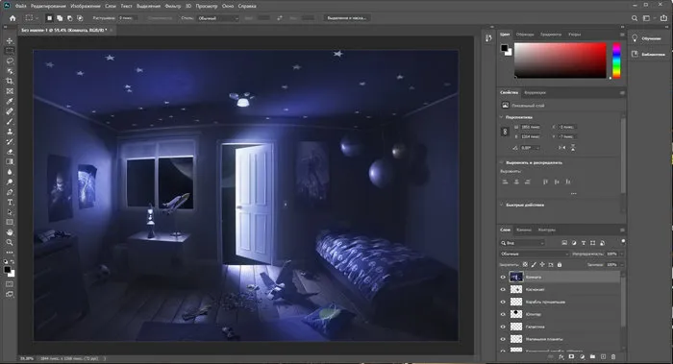Click the three-dots more align options

tap(573, 194)
